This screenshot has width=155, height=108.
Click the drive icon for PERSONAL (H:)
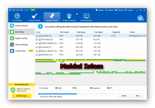pos(40,55)
